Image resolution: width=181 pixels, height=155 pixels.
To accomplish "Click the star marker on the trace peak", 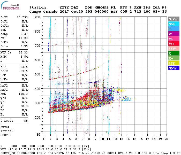I will click(x=96, y=82).
